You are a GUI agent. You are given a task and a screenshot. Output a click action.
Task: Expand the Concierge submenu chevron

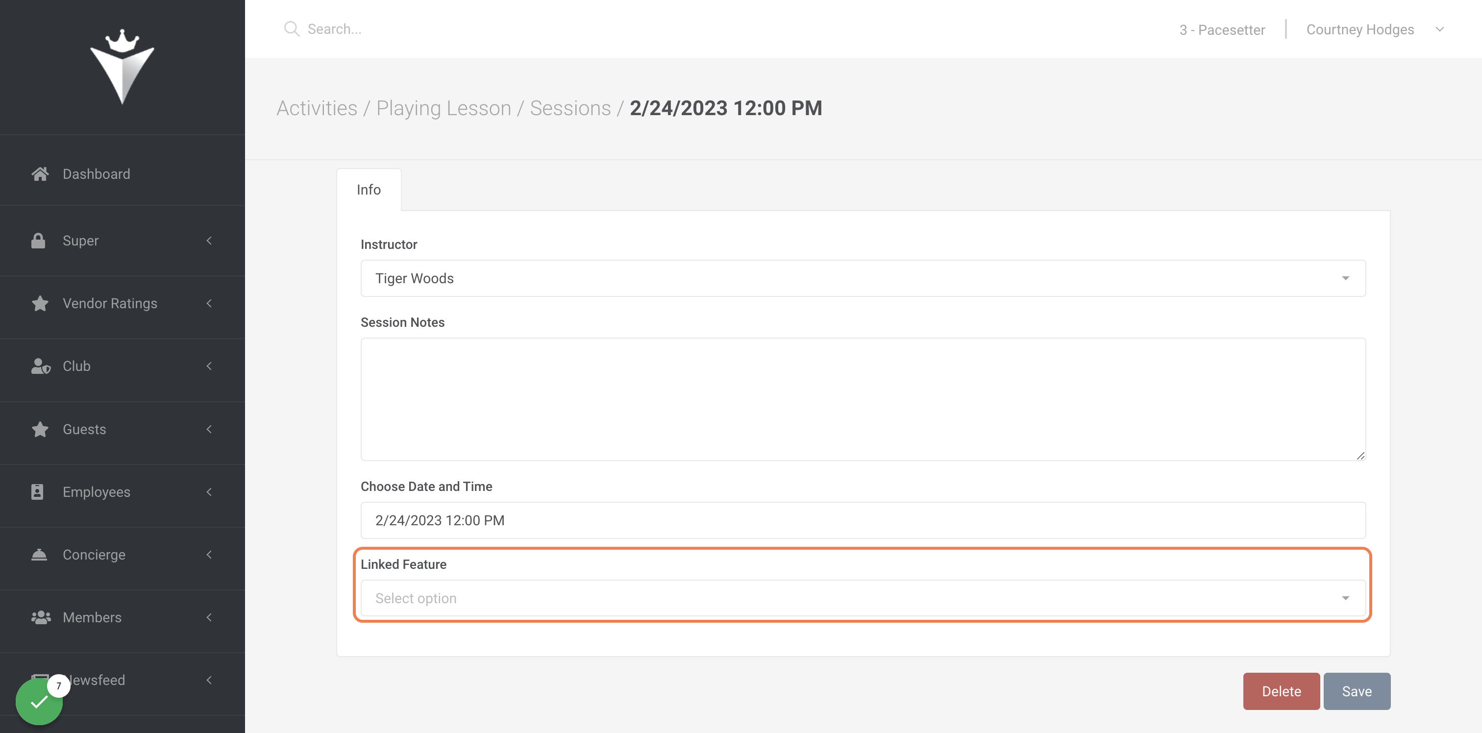209,555
